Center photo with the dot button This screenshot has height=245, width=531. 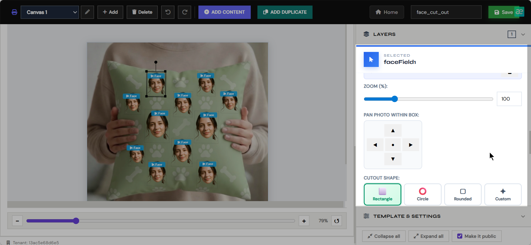[x=393, y=145]
